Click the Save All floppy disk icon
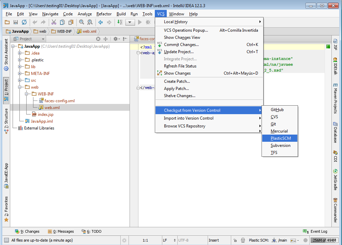342x245 pixels. coord(15,22)
